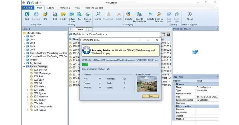
Task: Collapse the General properties section
Action: (x=174, y=84)
